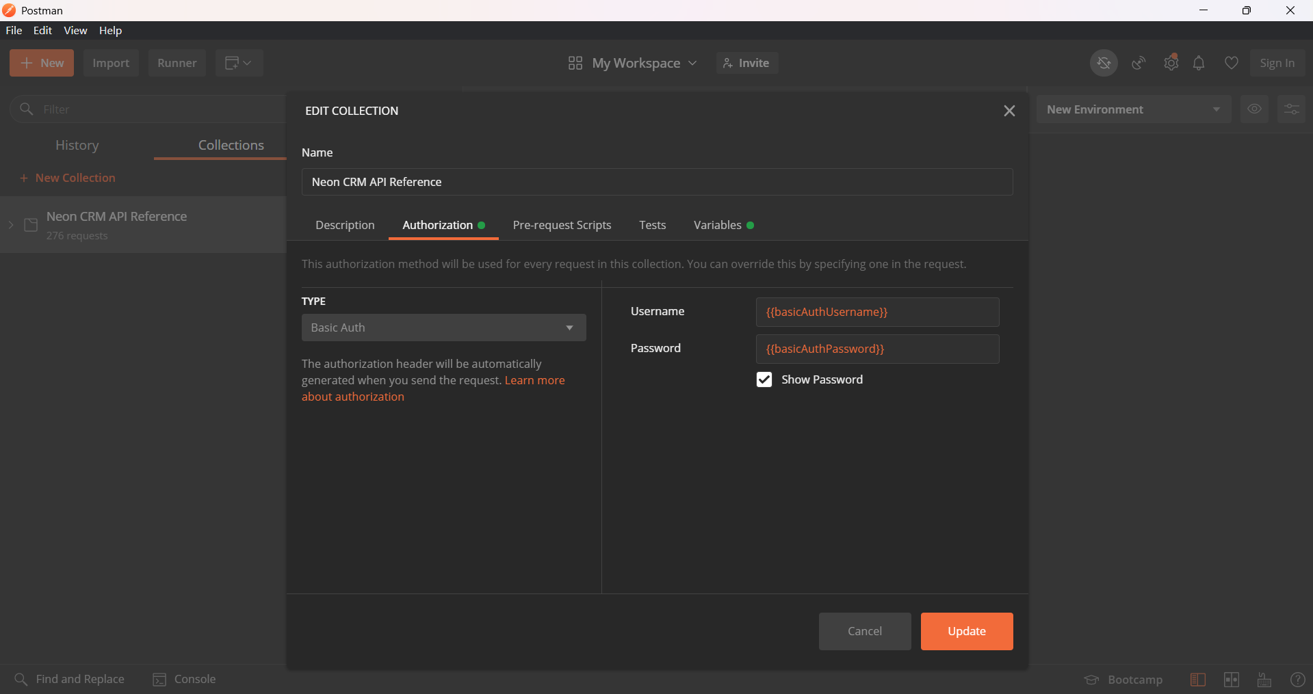
Task: Click the Update button
Action: [967, 631]
